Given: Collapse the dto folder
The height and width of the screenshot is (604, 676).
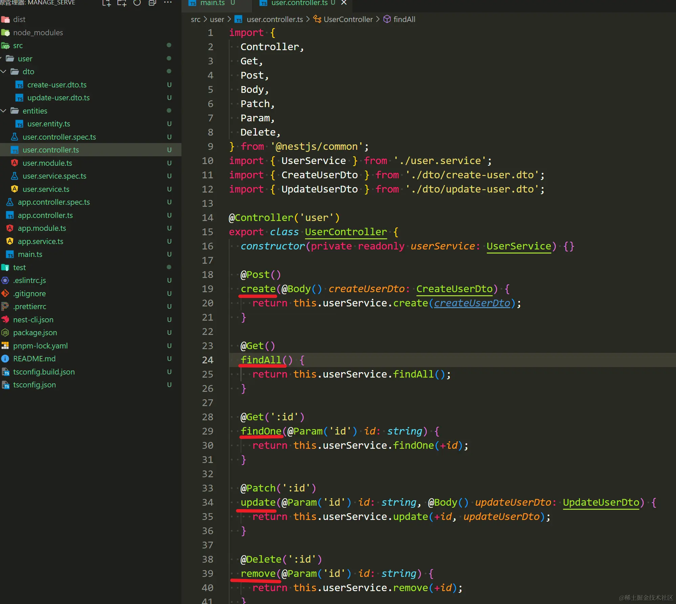Looking at the screenshot, I should pos(3,72).
